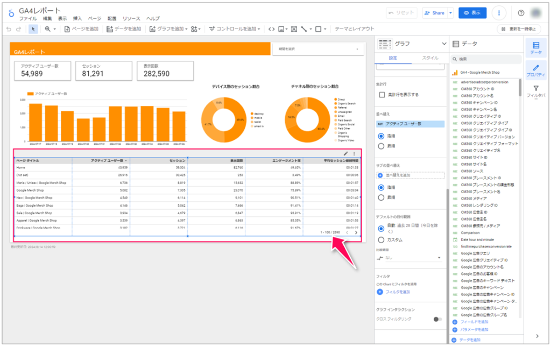Go to previous table page arrow
This screenshot has width=551, height=347.
click(347, 232)
